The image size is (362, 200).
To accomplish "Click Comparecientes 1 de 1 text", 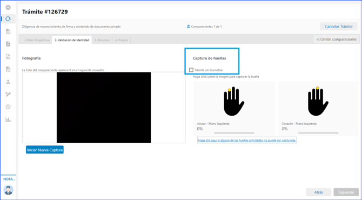I will [x=206, y=26].
